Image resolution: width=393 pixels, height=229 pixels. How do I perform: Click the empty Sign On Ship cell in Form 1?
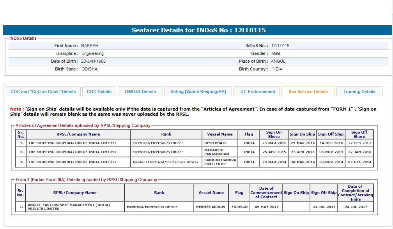(296, 207)
